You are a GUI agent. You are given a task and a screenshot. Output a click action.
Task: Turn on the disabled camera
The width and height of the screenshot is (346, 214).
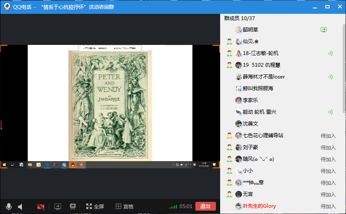coord(41,206)
